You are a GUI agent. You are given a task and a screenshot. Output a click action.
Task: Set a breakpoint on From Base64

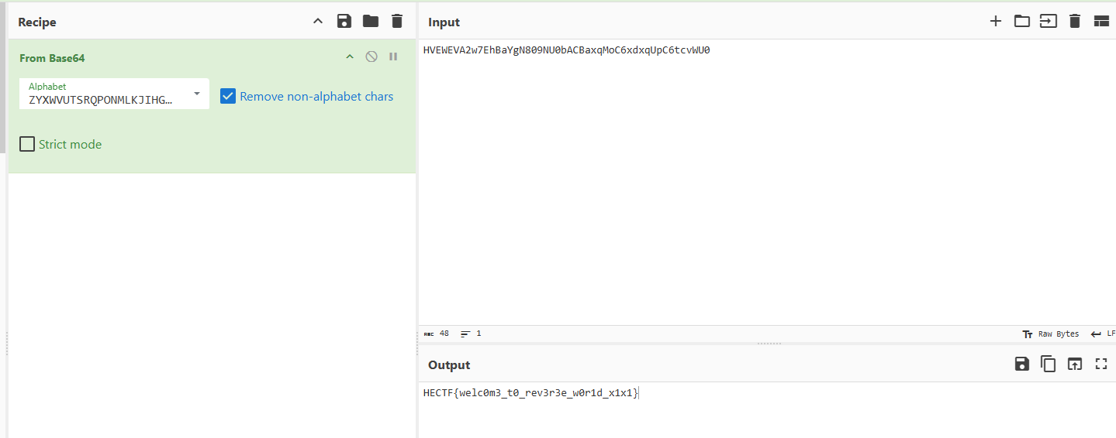[393, 56]
